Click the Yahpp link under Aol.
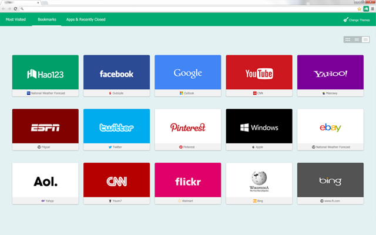Viewport: 376px width, 235px height. pyautogui.click(x=48, y=201)
